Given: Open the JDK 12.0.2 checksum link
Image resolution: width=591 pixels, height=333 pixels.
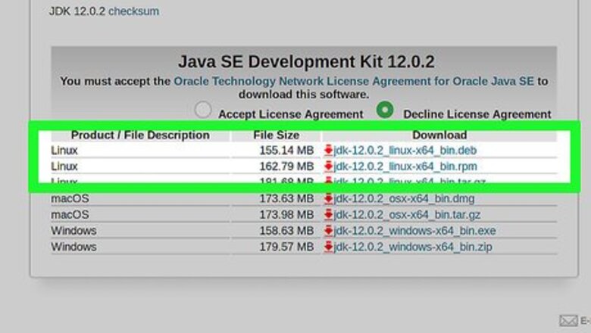Looking at the screenshot, I should click(x=134, y=11).
